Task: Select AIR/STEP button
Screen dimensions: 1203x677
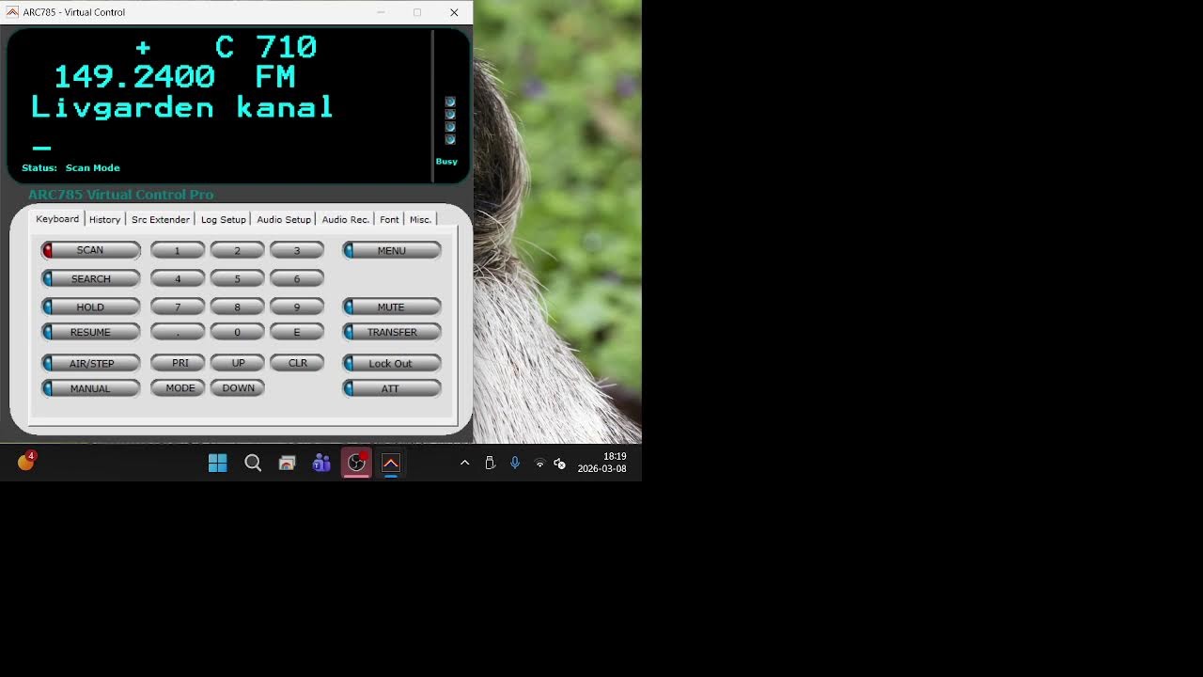Action: click(x=90, y=363)
